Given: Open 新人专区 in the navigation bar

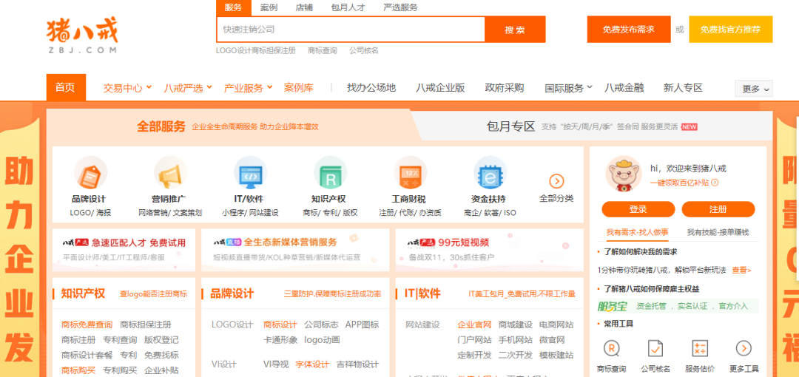Looking at the screenshot, I should [x=683, y=88].
